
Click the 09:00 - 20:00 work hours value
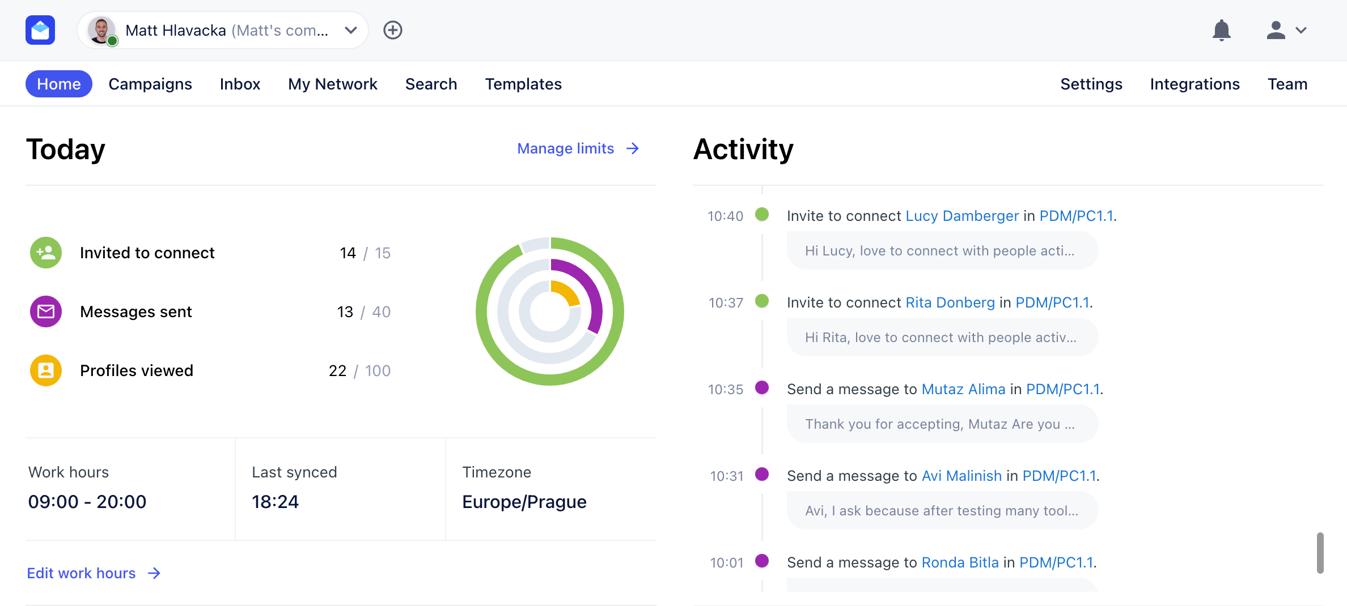(87, 502)
